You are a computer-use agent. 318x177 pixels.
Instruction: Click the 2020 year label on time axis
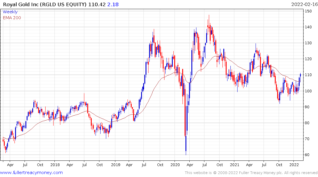click(175, 165)
